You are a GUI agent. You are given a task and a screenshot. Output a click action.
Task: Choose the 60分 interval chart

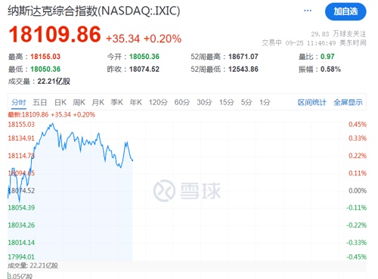[182, 102]
